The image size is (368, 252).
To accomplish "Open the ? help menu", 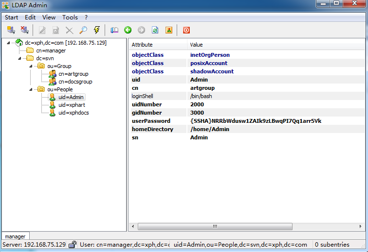I will coord(86,17).
